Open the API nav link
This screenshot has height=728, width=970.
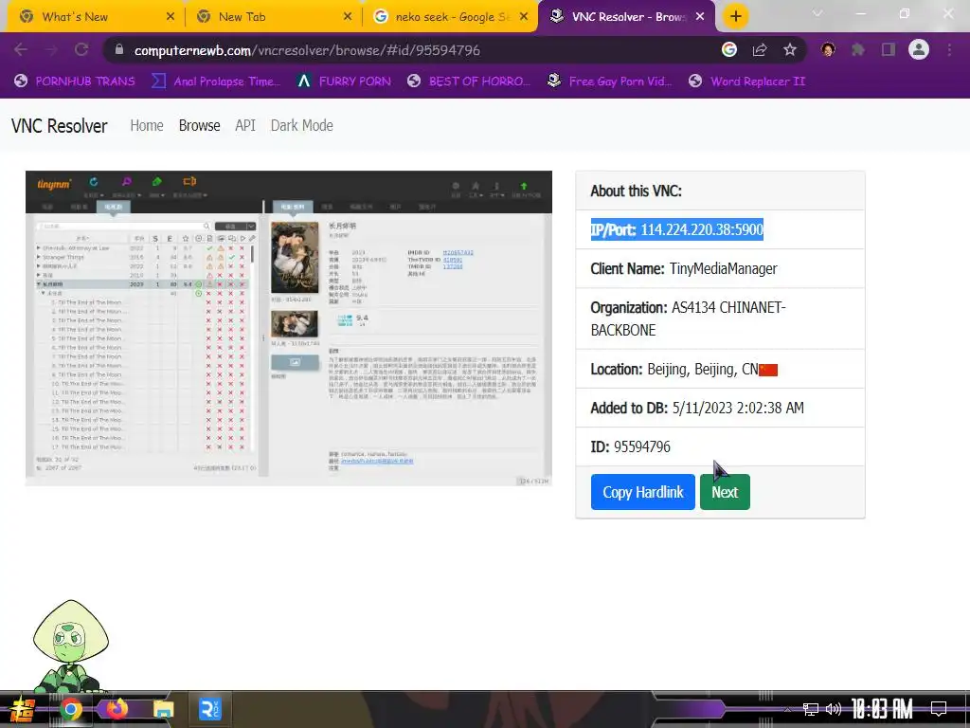point(245,126)
